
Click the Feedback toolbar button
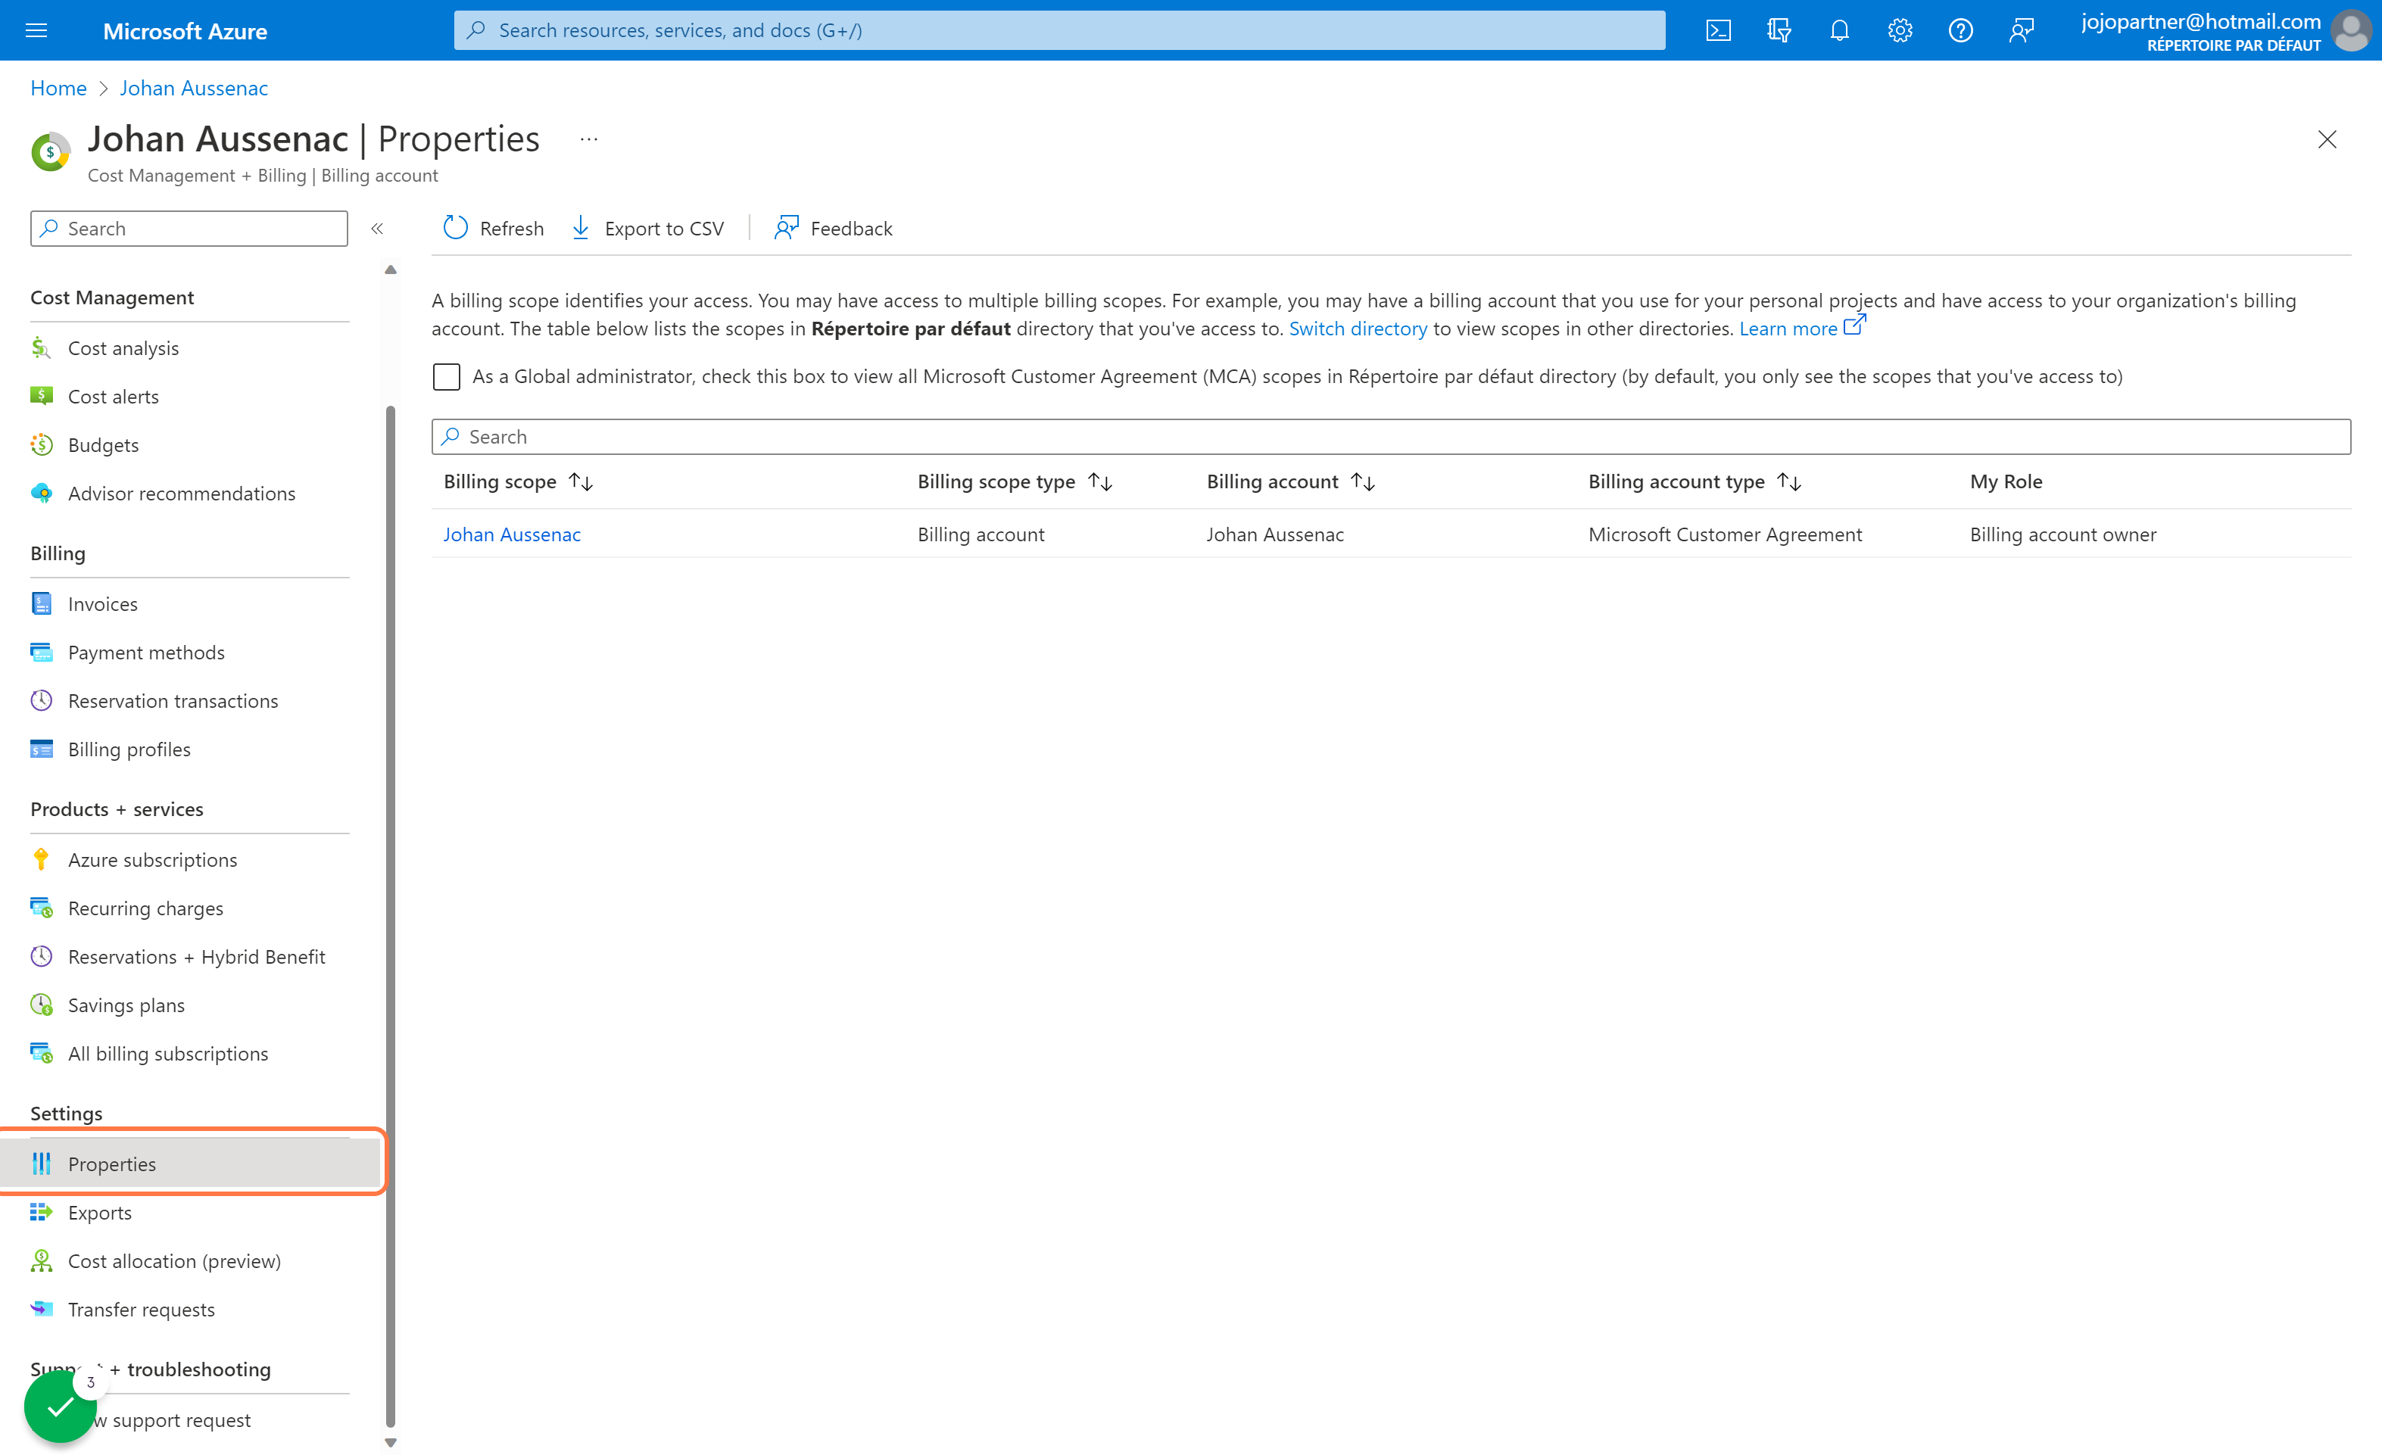[834, 228]
